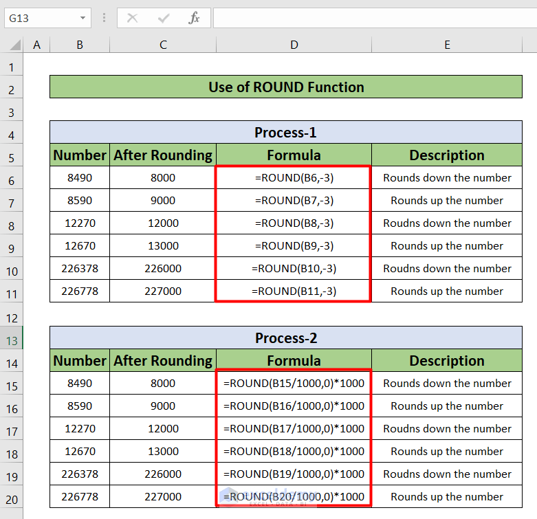
Task: Select cell C9 containing 13000
Action: click(163, 246)
